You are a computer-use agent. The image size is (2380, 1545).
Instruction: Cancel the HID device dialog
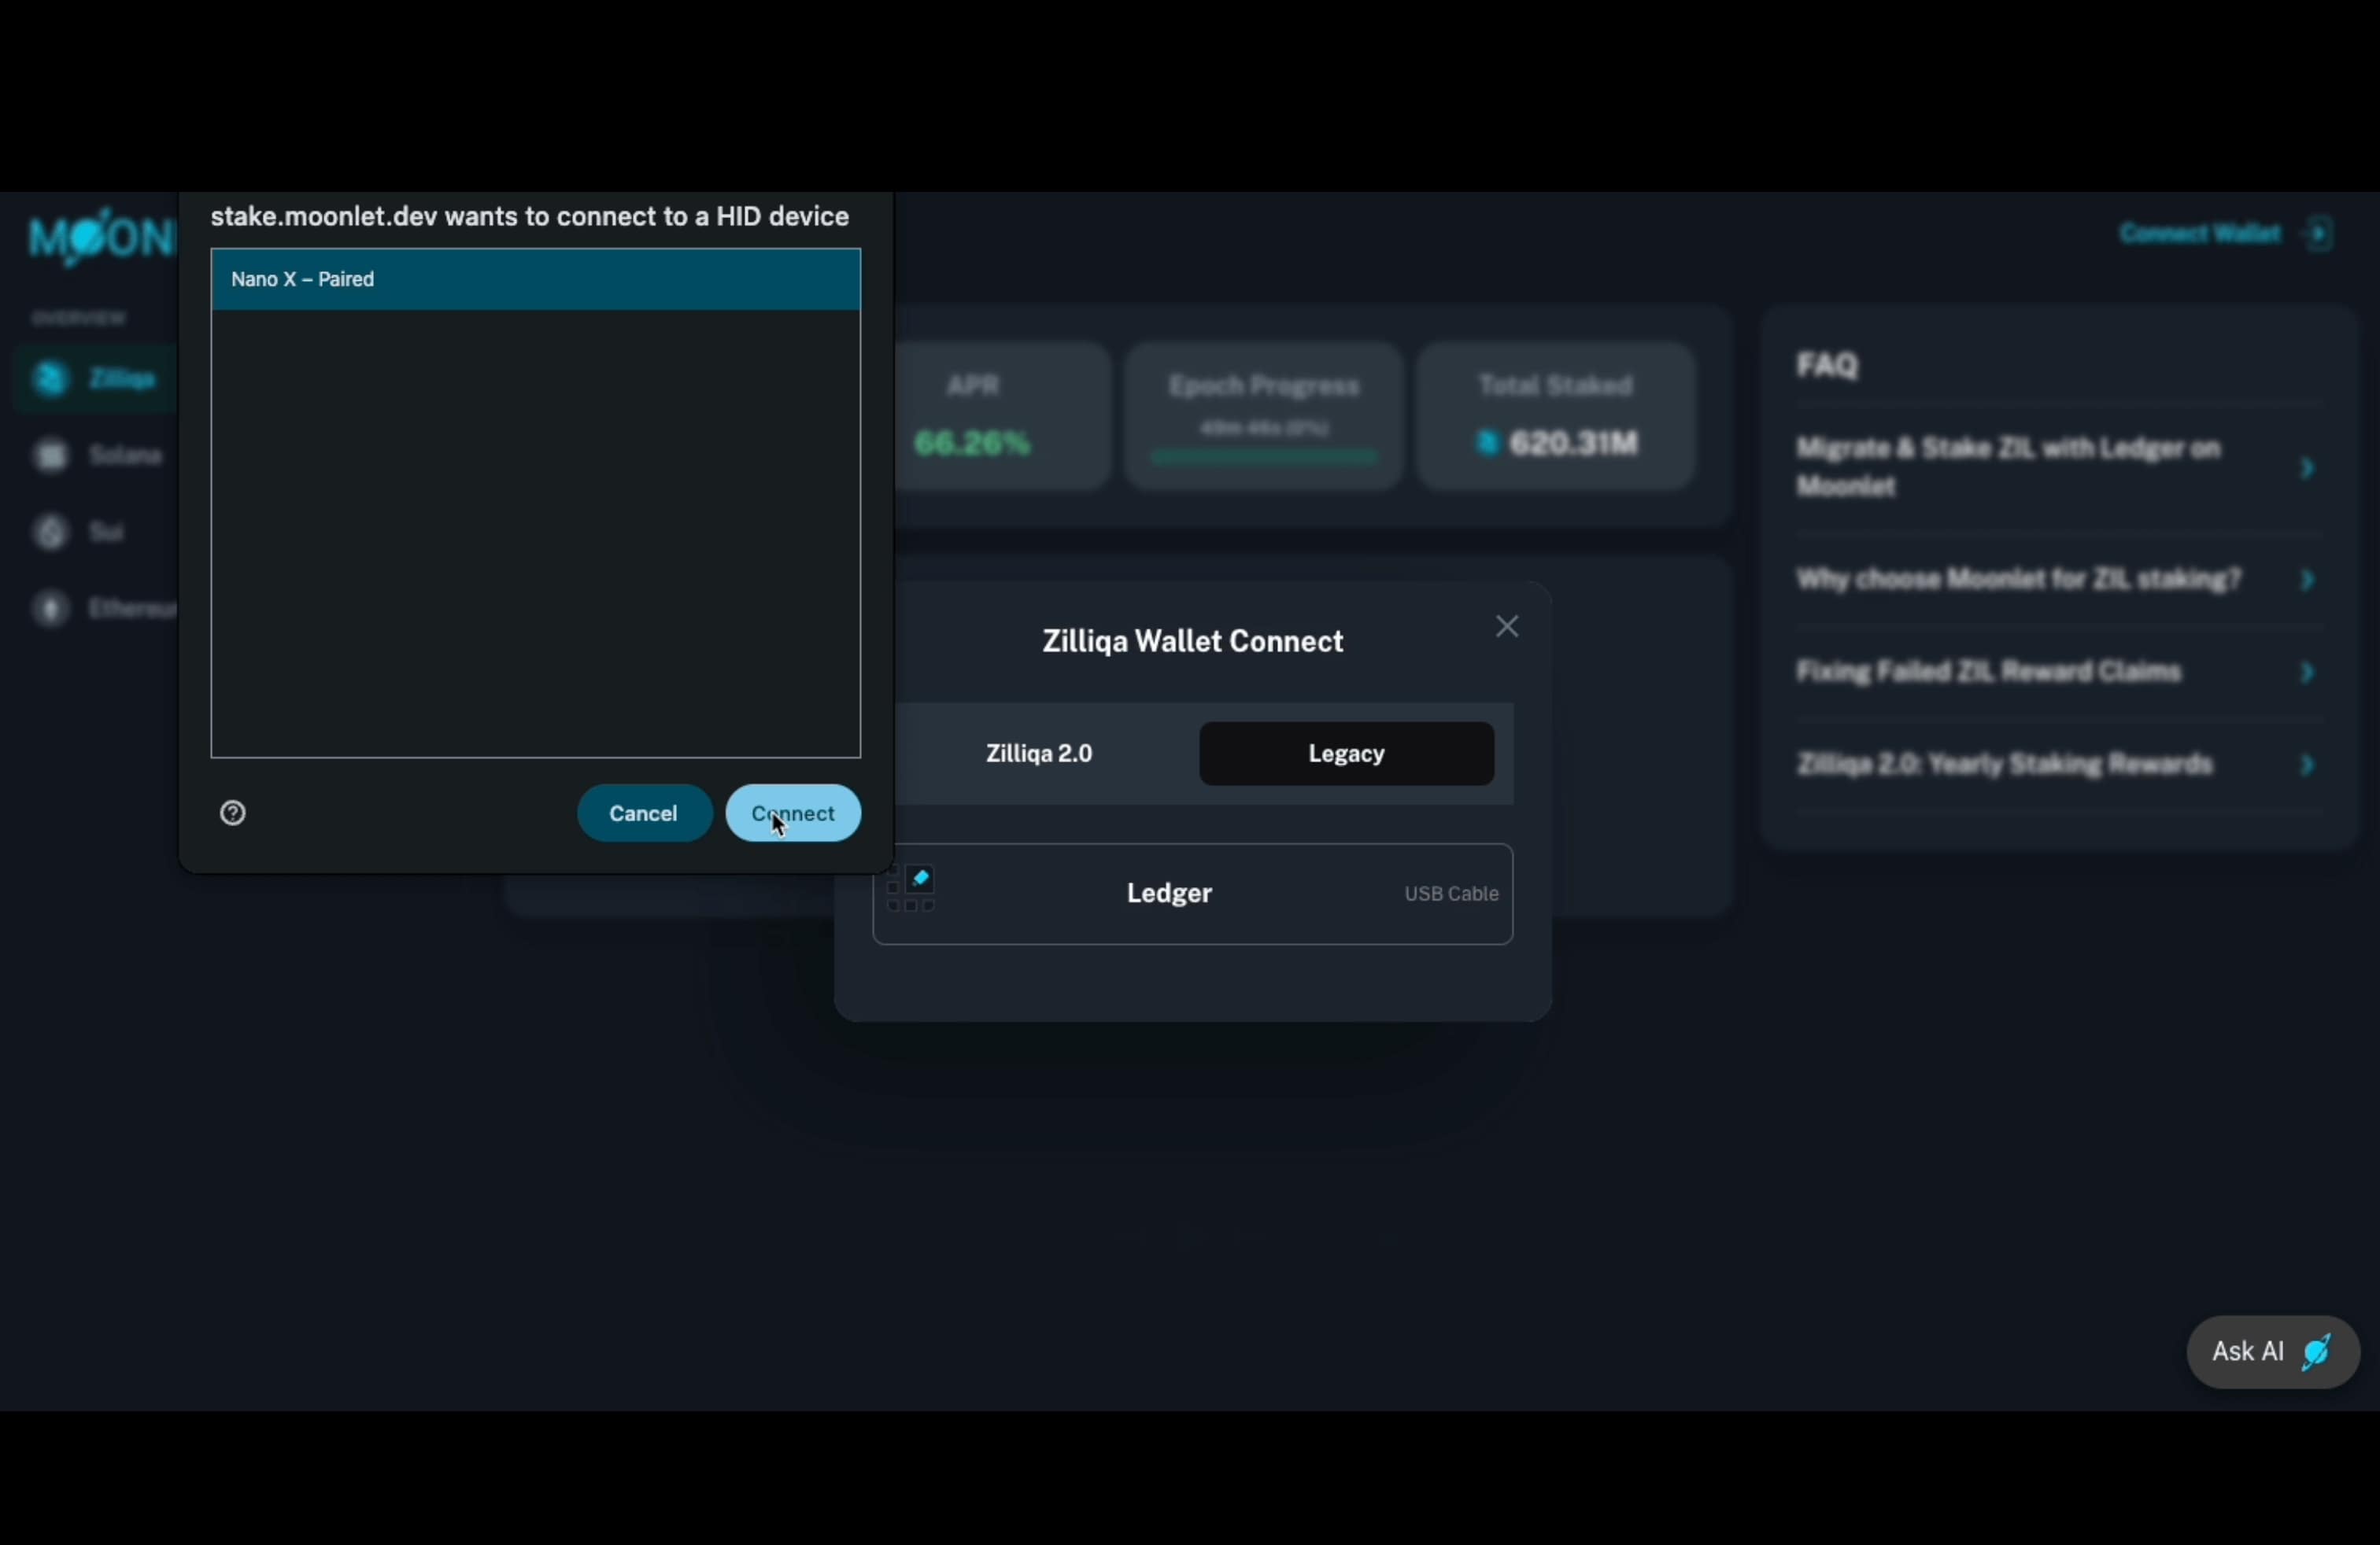[644, 813]
